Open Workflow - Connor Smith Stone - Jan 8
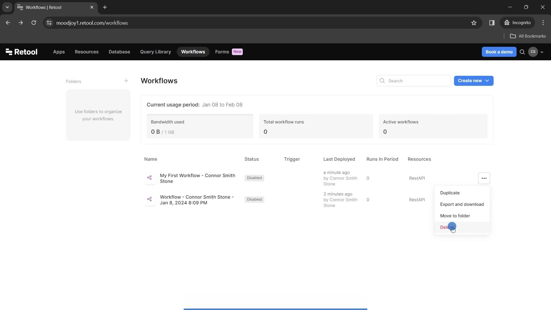Screen dimensions: 551x310 [197, 200]
